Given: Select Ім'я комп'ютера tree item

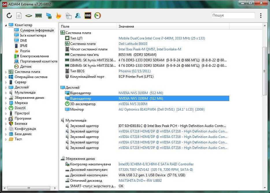Looking at the screenshot, I should (x=33, y=35).
